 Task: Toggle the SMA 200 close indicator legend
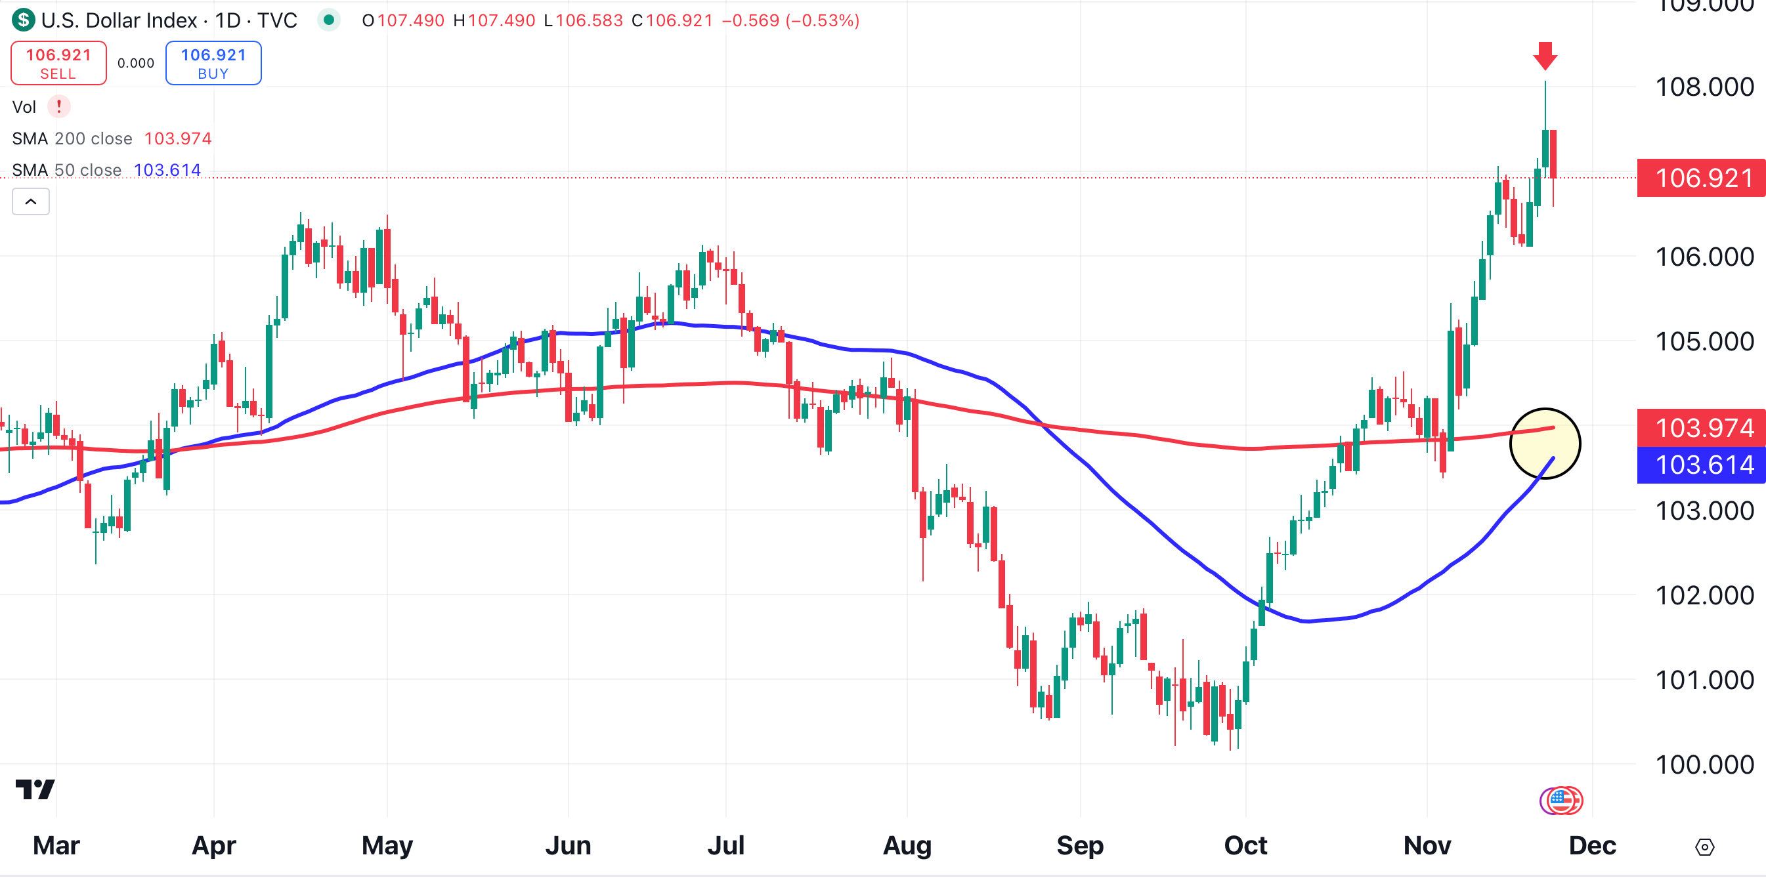72,138
